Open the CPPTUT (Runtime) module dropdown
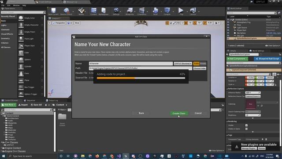 [x=183, y=64]
